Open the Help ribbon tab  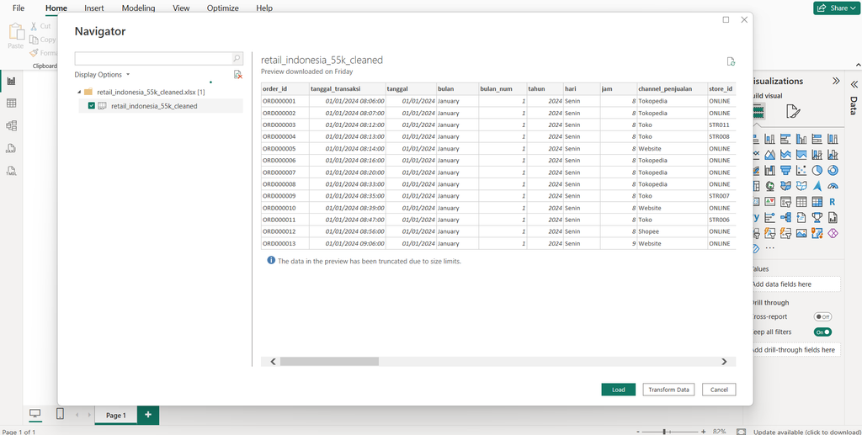(263, 8)
